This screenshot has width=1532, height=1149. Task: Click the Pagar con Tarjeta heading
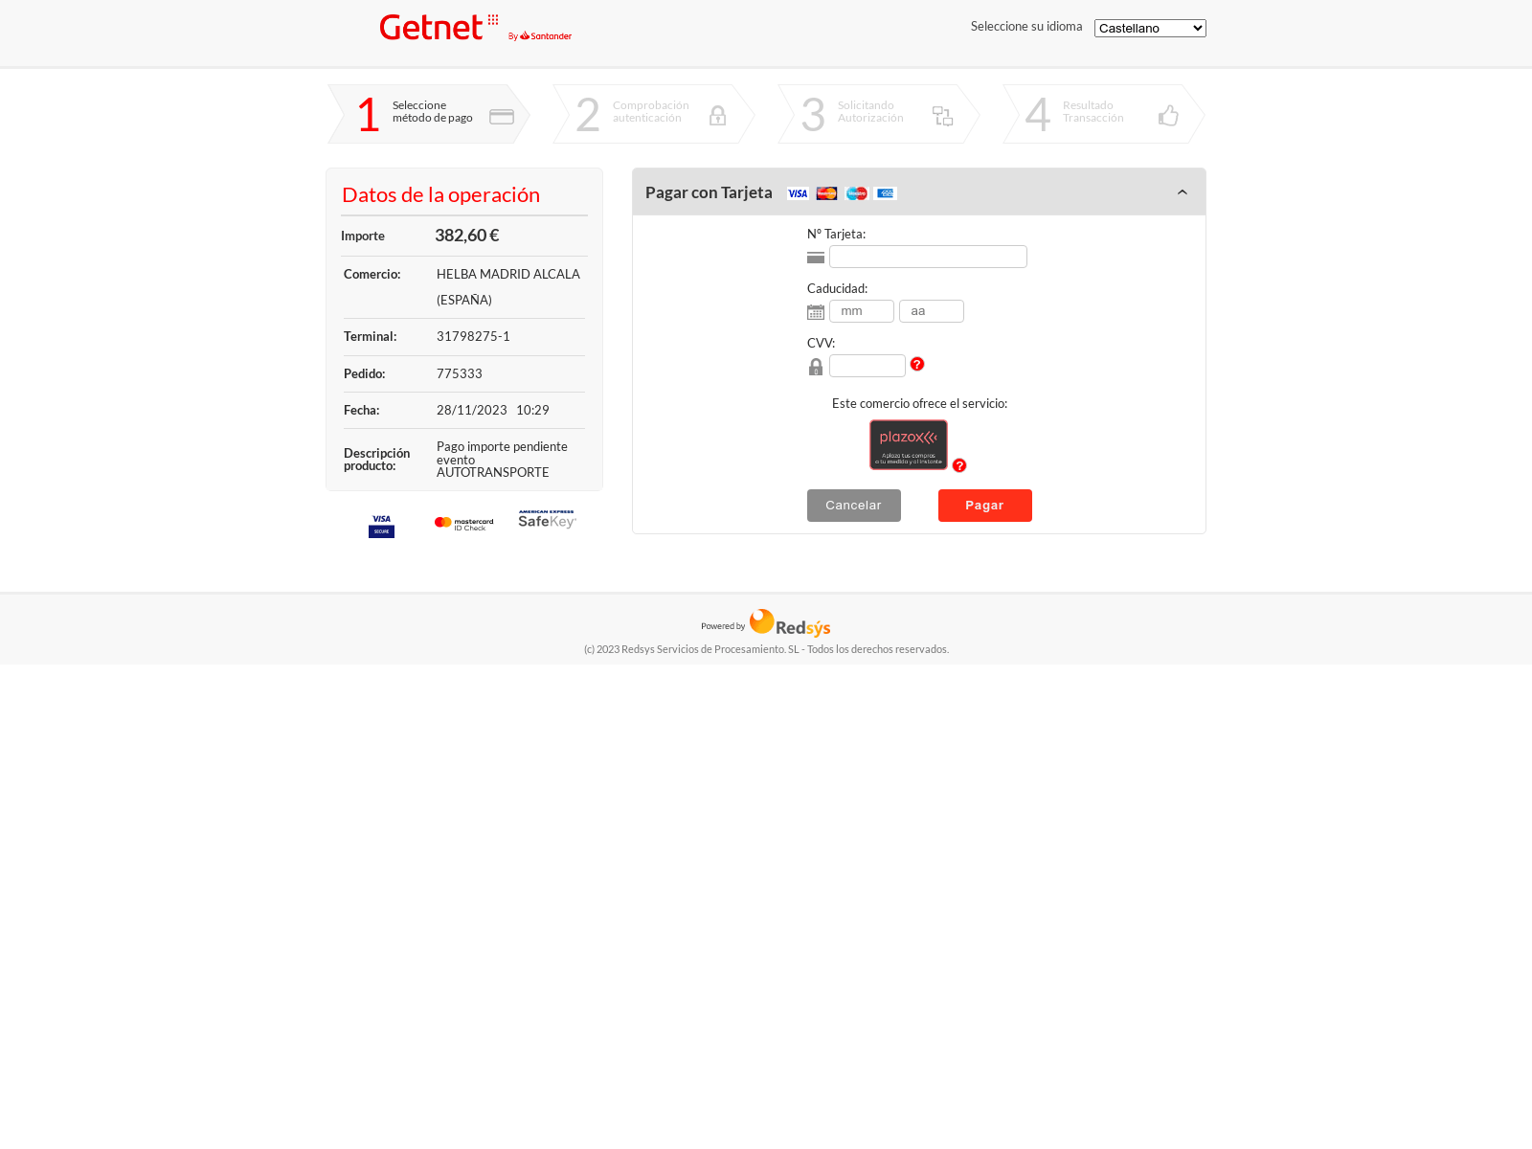pyautogui.click(x=709, y=192)
